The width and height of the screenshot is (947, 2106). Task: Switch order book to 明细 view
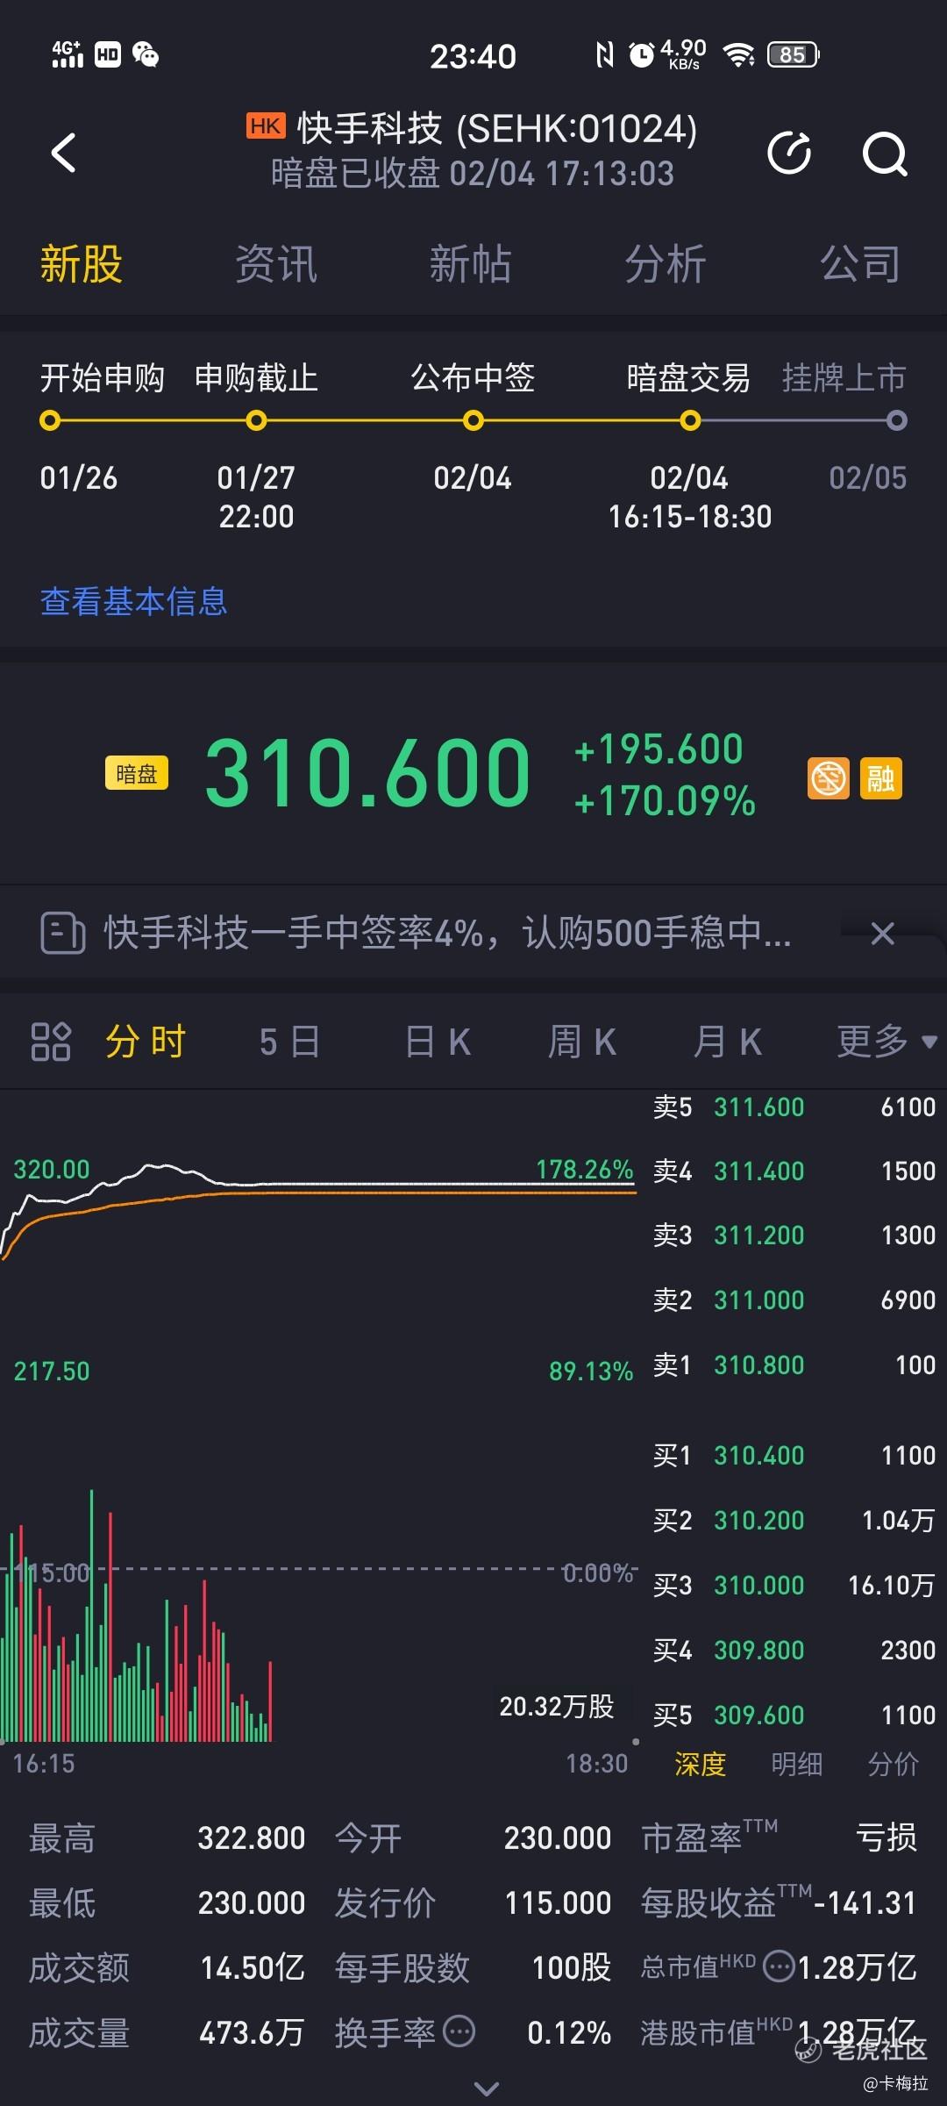coord(796,1764)
